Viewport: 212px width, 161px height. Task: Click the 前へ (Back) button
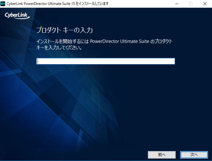(x=162, y=155)
